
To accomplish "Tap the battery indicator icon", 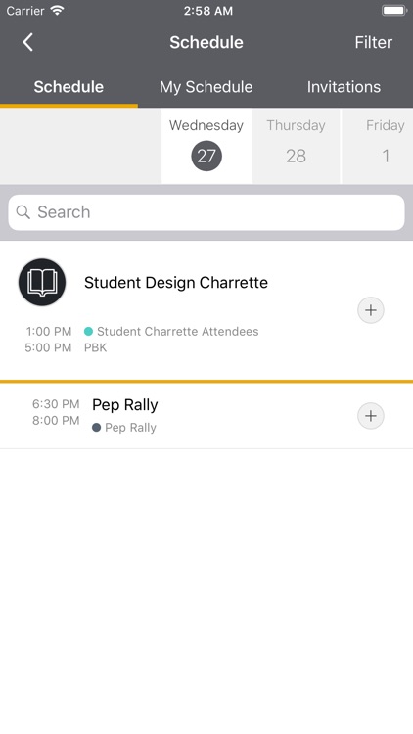I will point(394,11).
